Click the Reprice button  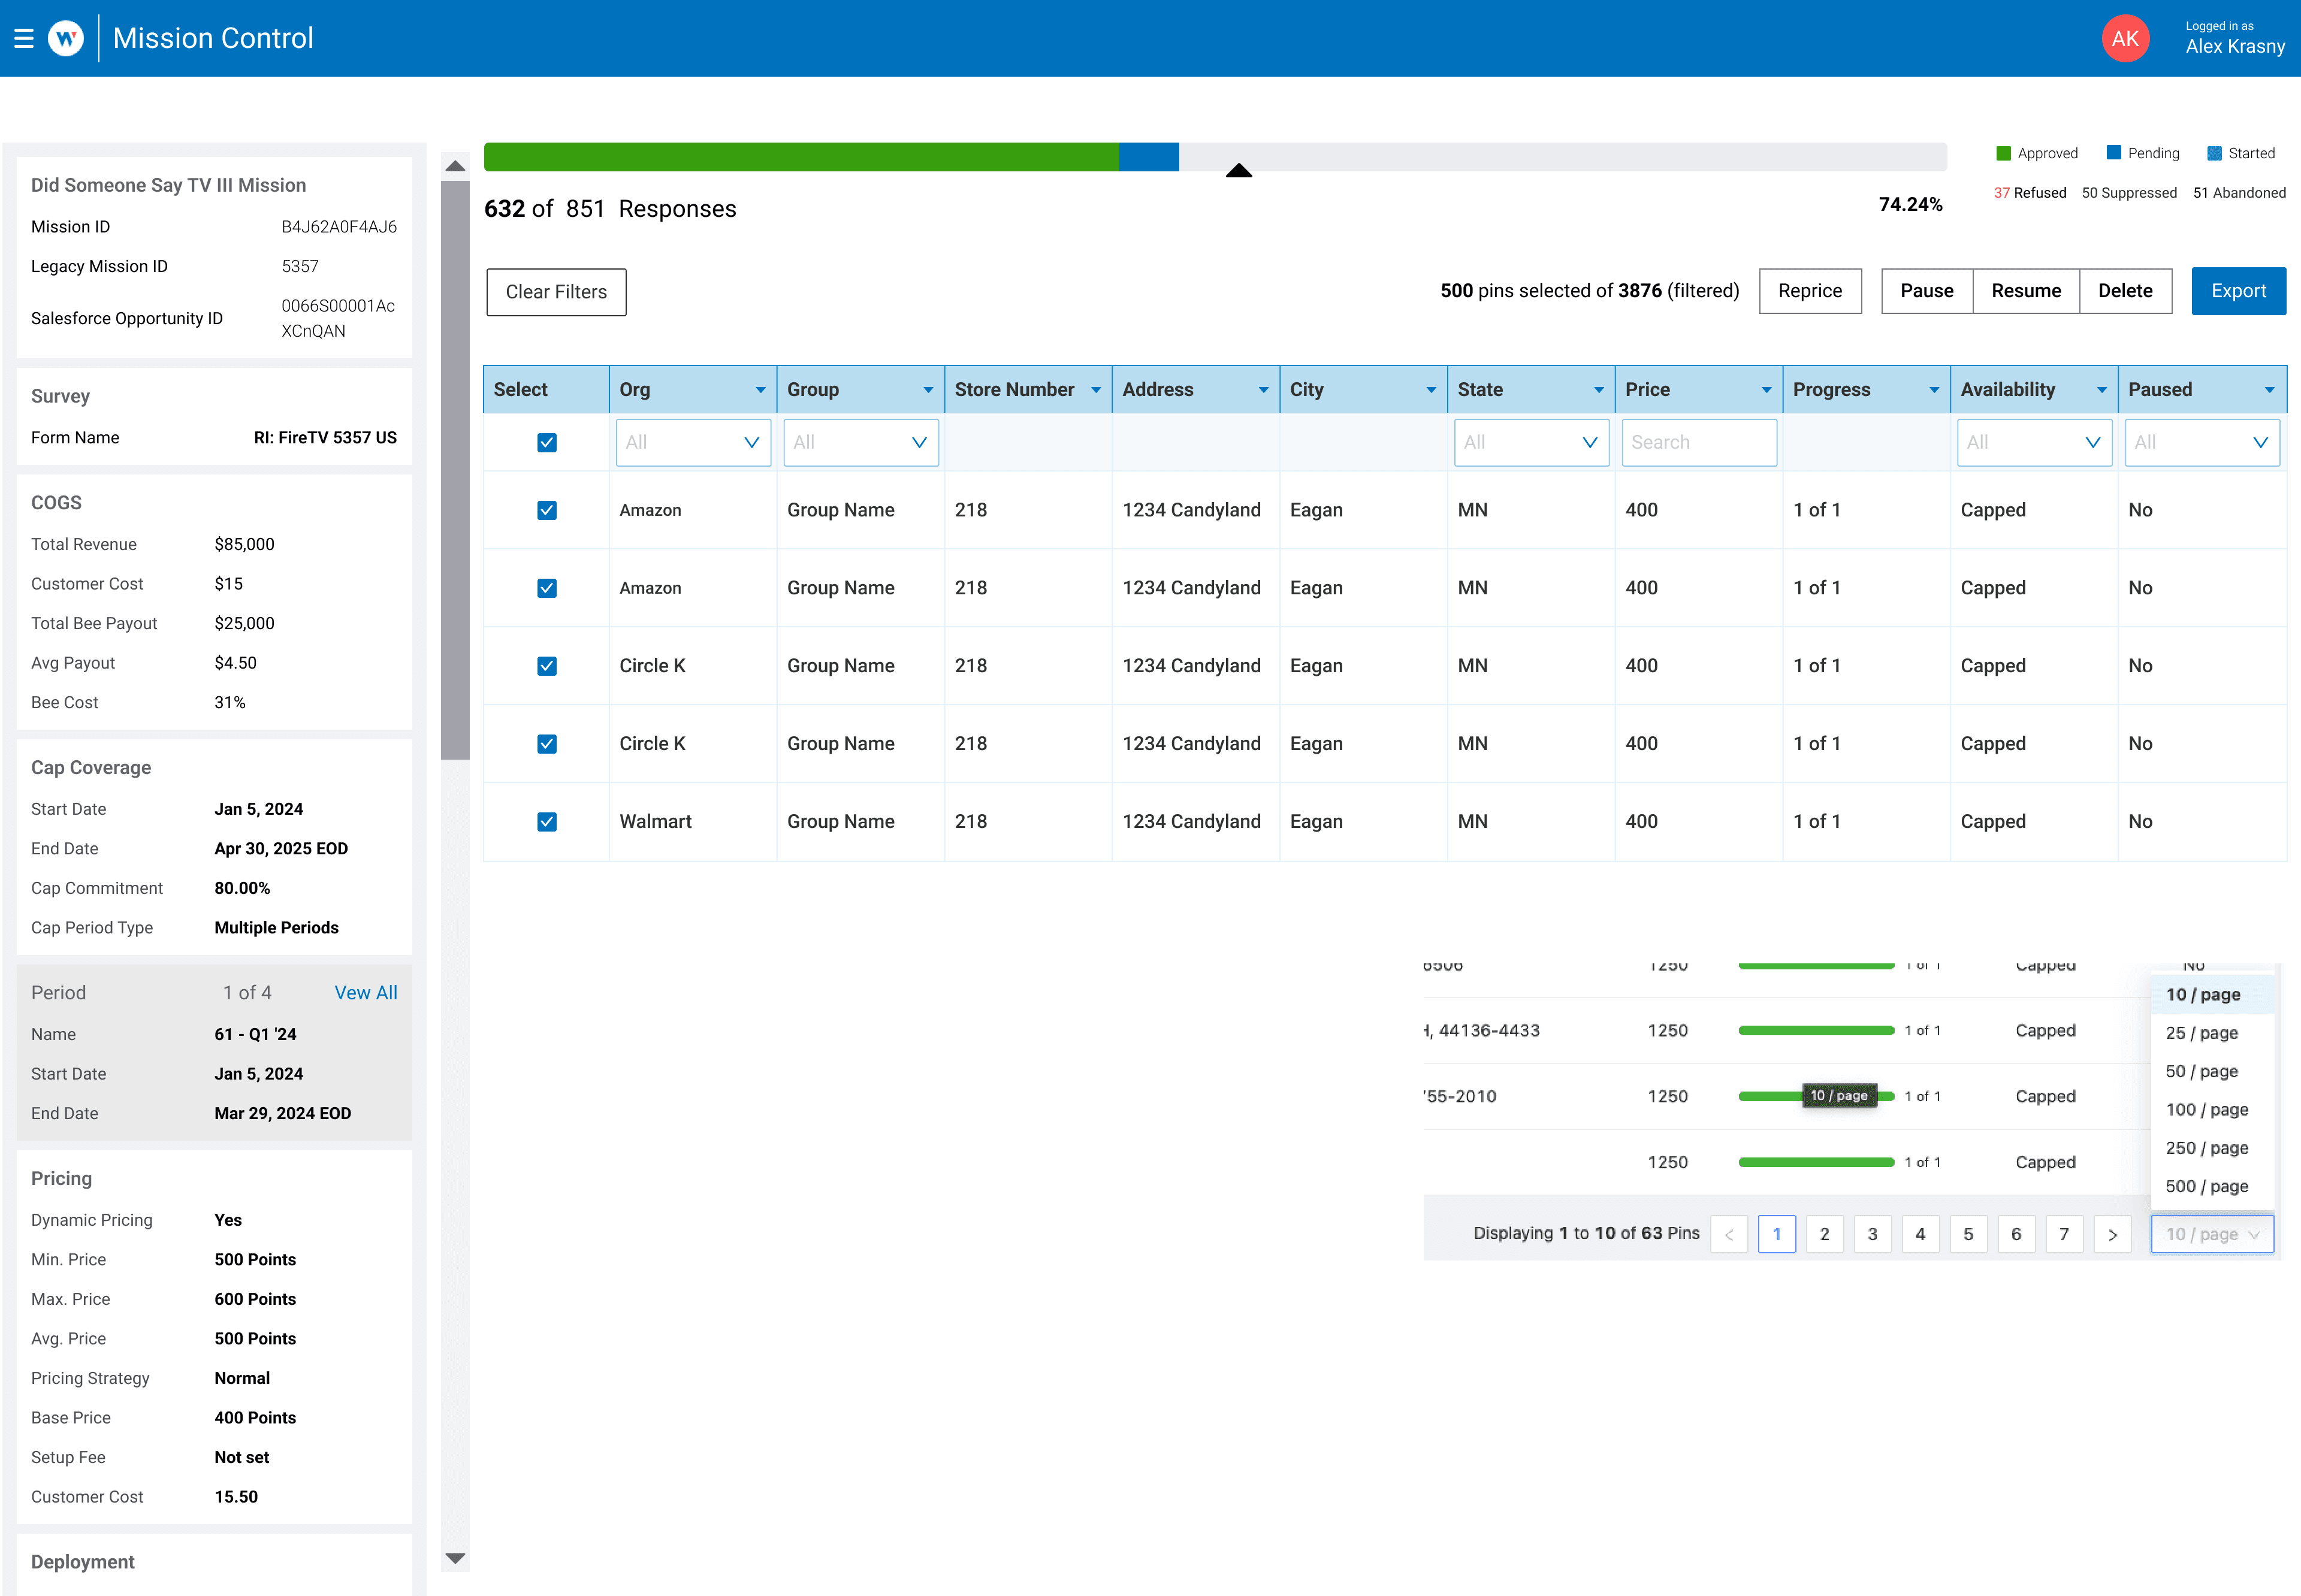click(1810, 291)
